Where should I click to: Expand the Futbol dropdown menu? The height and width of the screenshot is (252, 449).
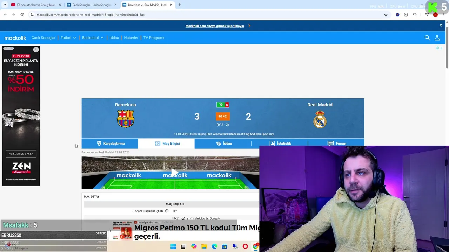(68, 38)
